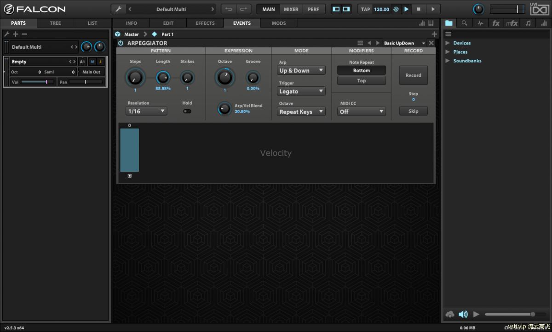Click the parts panel wrench icon
The width and height of the screenshot is (552, 332).
pyautogui.click(x=7, y=34)
